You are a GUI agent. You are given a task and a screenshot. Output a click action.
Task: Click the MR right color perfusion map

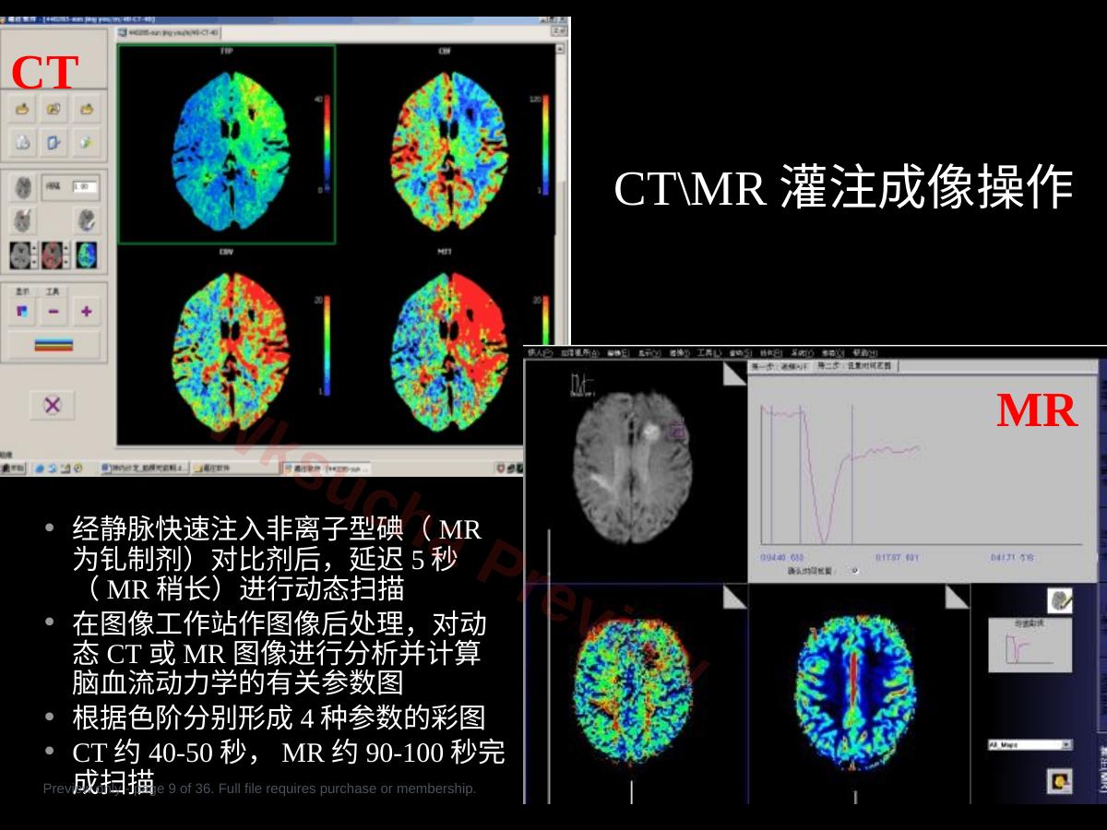click(855, 693)
